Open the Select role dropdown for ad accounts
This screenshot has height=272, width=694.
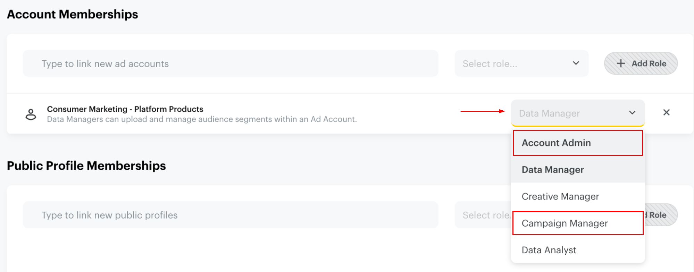(521, 63)
